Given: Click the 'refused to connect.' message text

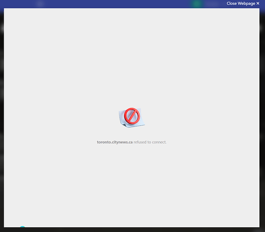Looking at the screenshot, I should point(150,142).
